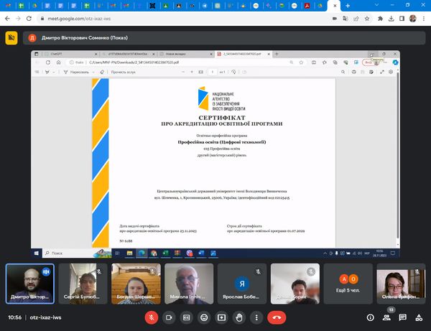Toggle the camera in Meet toolbar
The width and height of the screenshot is (431, 331).
170,317
